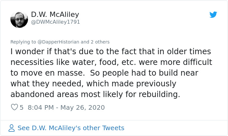
Task: Click the like count number 5
Action: (x=21, y=107)
